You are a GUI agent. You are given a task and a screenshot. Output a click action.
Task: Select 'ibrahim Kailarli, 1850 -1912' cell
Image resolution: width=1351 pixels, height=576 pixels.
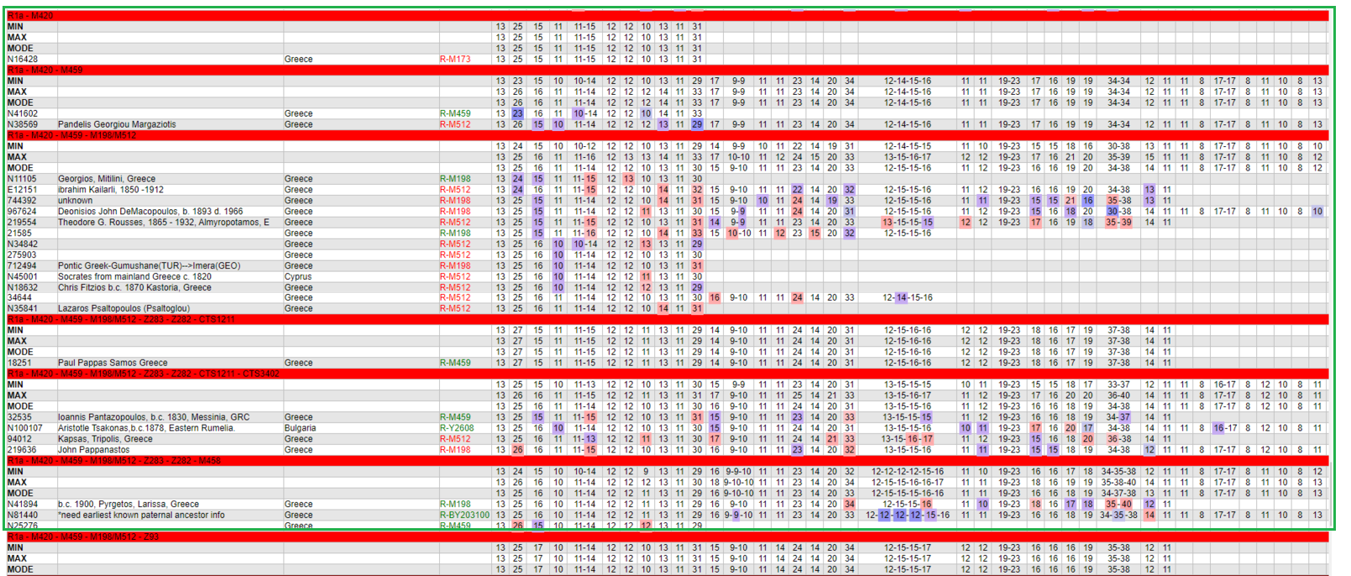(x=111, y=190)
